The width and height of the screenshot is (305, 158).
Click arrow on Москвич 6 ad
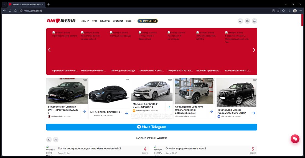169,107
